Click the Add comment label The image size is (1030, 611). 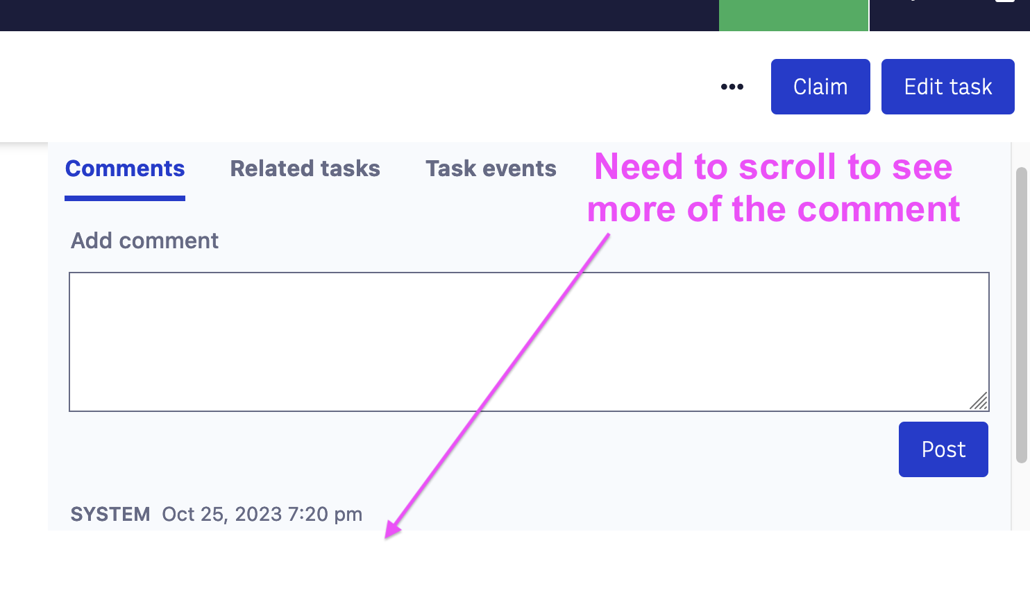click(x=144, y=241)
